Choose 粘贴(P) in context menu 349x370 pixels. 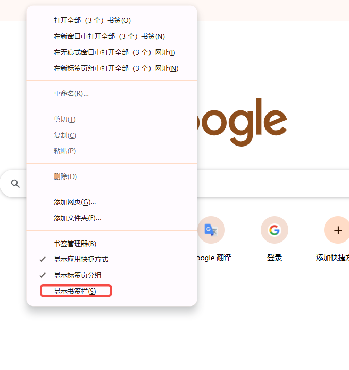pos(112,151)
